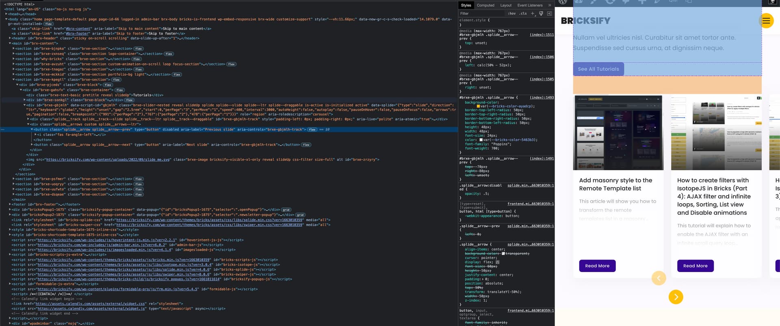Open the IsotopeJS filters article thumbnail image

(716, 133)
